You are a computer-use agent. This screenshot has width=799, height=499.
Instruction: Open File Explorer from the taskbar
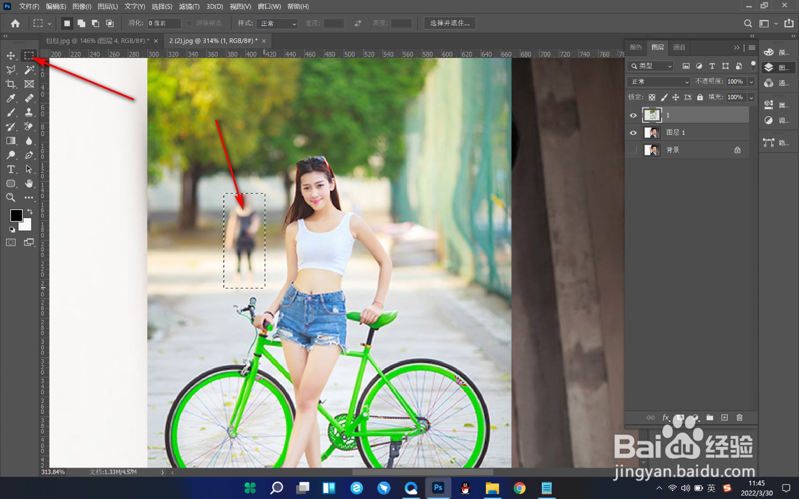point(492,488)
